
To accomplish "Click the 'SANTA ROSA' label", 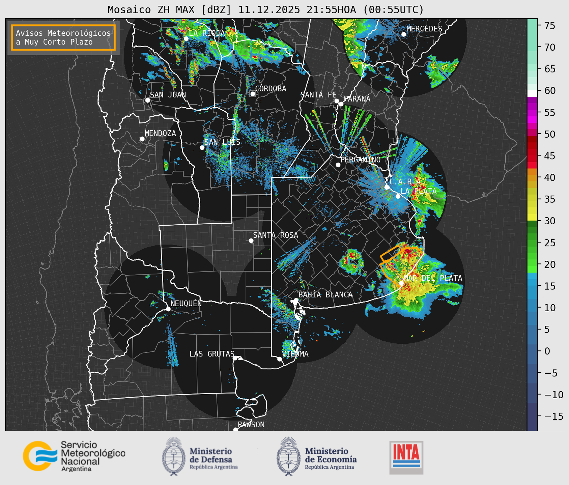I will 276,235.
